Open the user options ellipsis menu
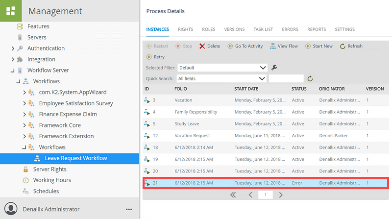Image resolution: width=392 pixels, height=219 pixels. (129, 209)
